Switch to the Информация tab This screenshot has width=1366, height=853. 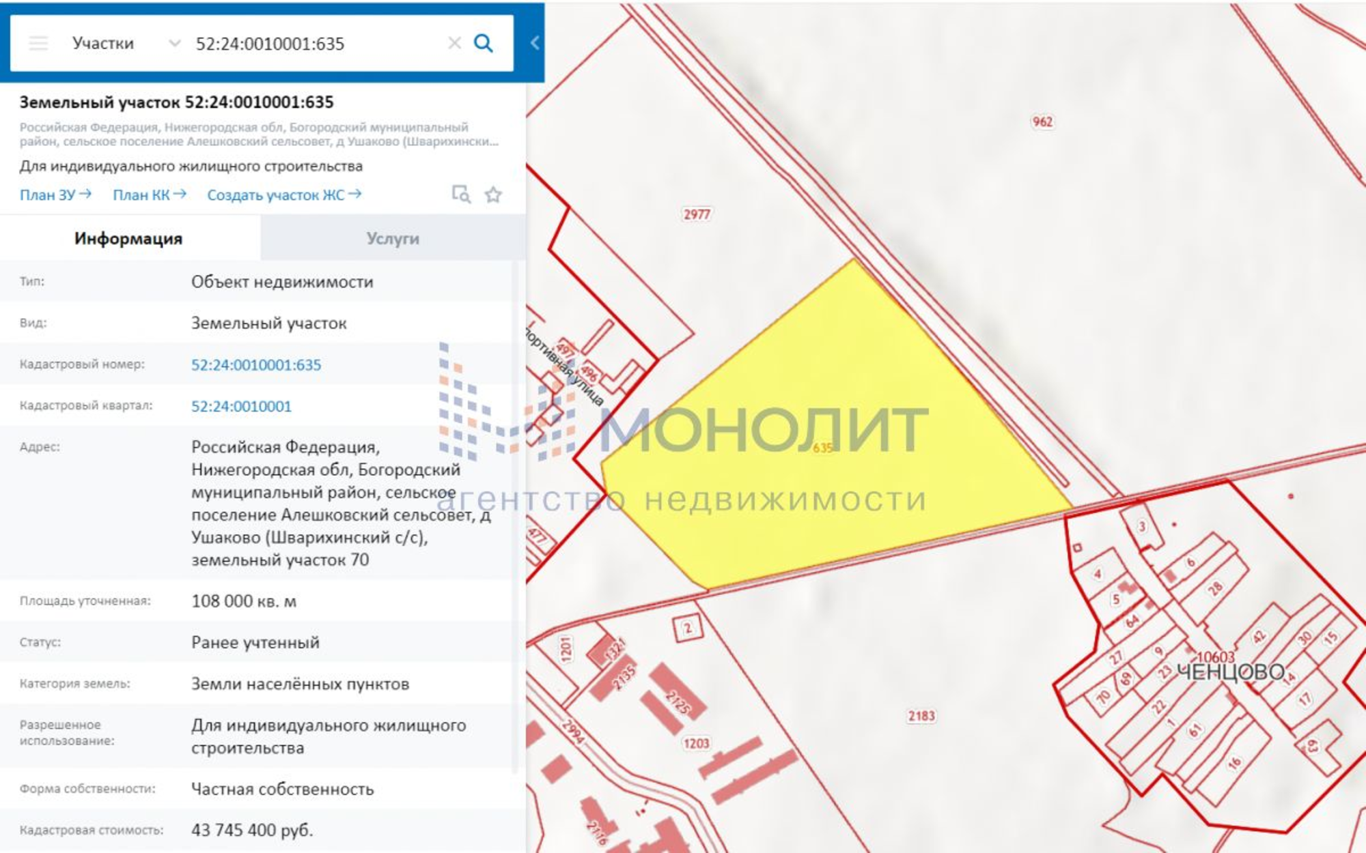coord(128,238)
